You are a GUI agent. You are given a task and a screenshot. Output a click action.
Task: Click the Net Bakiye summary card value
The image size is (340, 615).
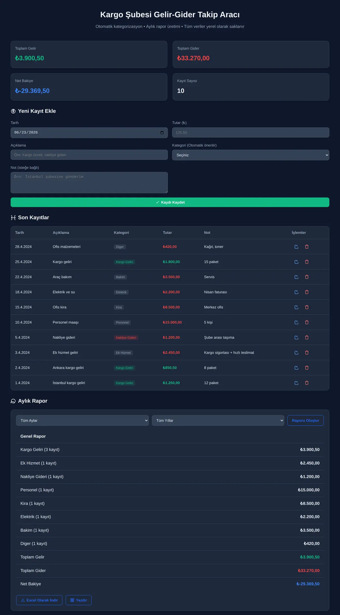(x=32, y=91)
